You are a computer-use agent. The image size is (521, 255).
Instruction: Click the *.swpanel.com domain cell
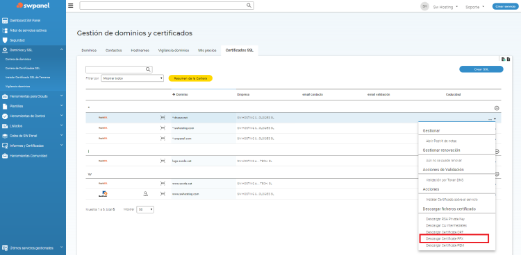pos(182,139)
